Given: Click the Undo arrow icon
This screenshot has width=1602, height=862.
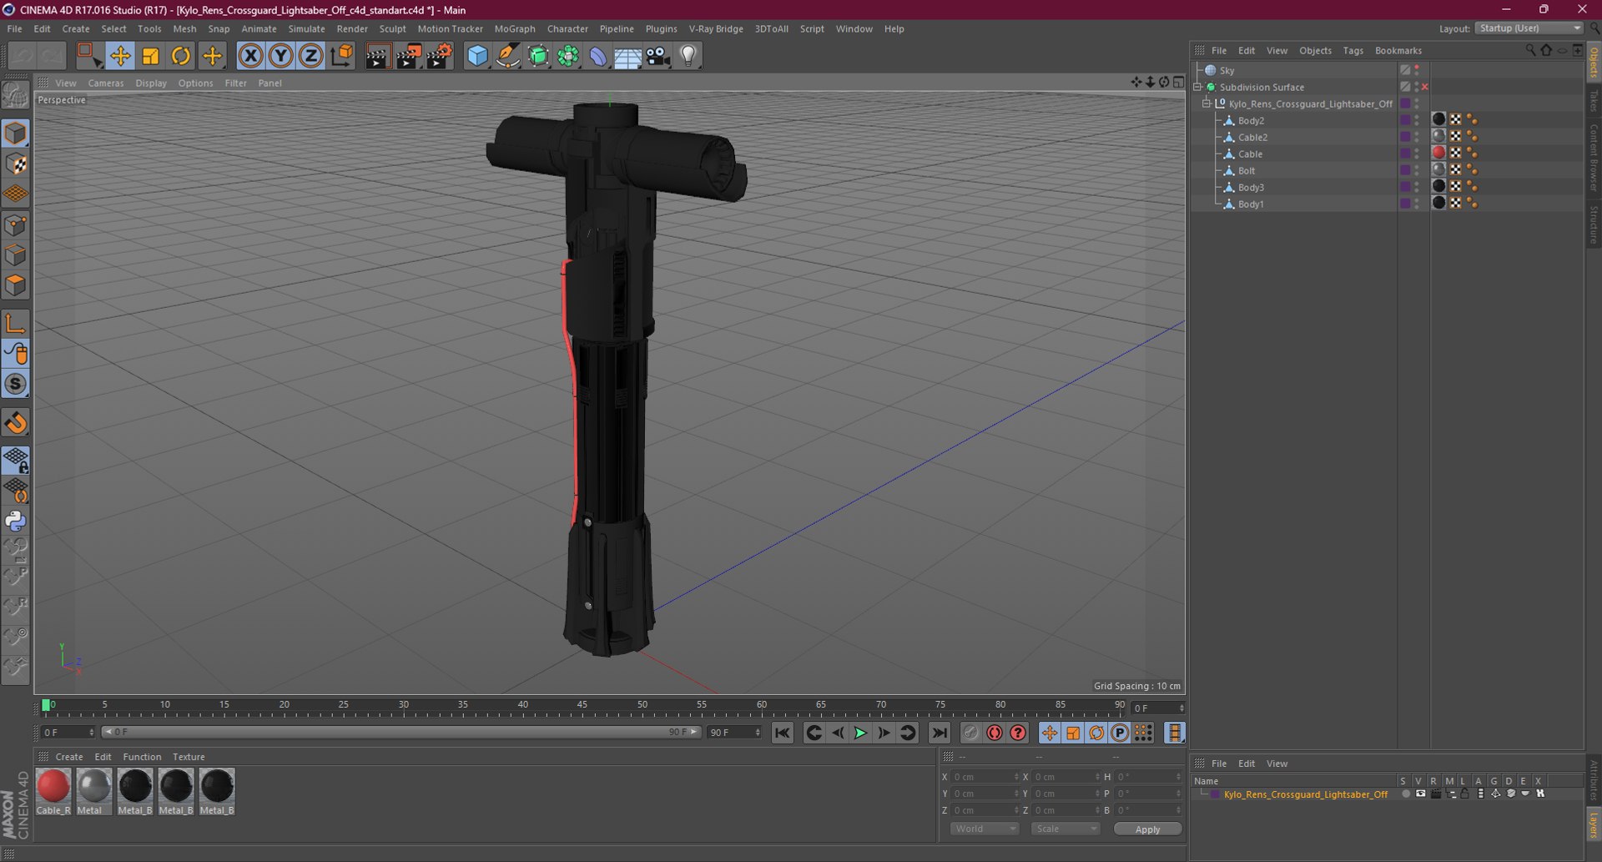Looking at the screenshot, I should [23, 56].
